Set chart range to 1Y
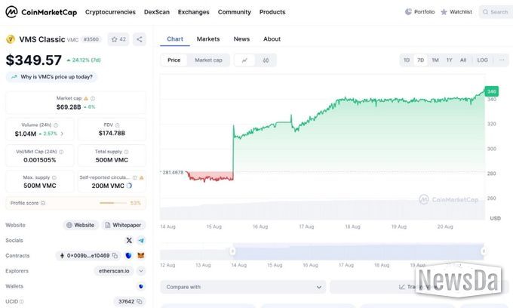Image resolution: width=513 pixels, height=308 pixels. point(449,60)
